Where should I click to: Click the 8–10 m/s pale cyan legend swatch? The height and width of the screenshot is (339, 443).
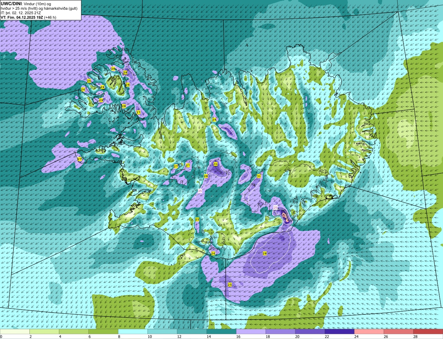tap(133, 332)
